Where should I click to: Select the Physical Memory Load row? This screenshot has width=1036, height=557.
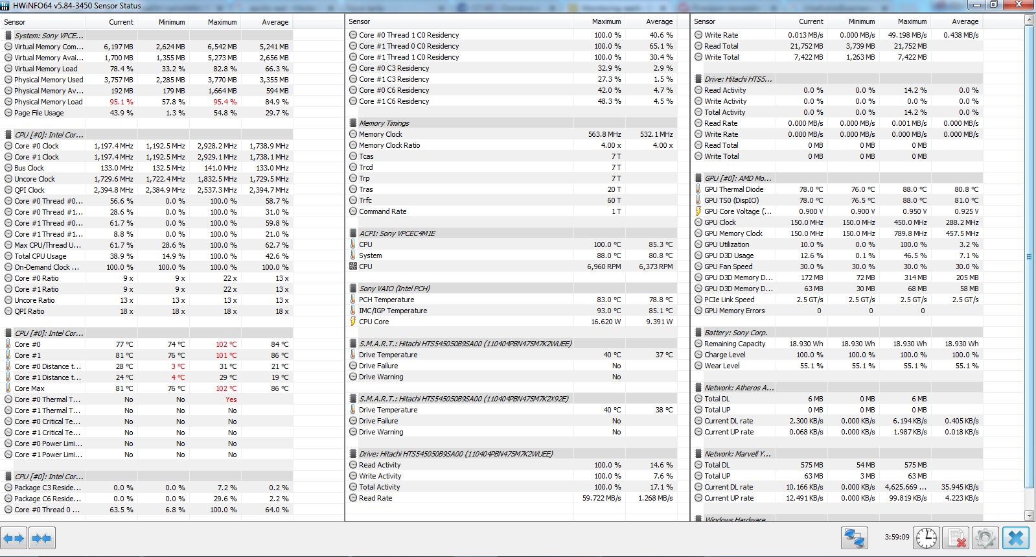(x=147, y=102)
